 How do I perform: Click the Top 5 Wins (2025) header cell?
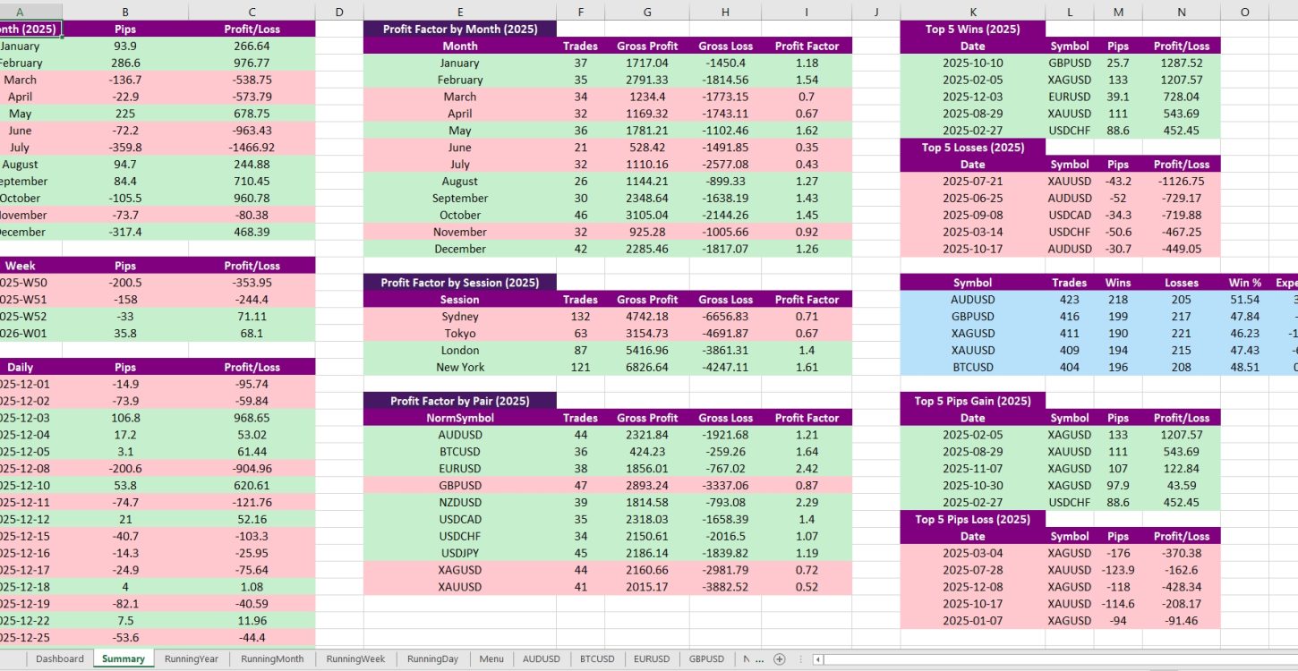pyautogui.click(x=972, y=29)
